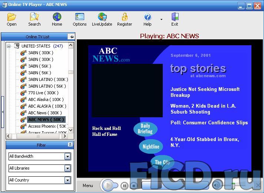Select ABC Alaska ( 100K ) channel
This screenshot has width=264, height=193.
point(46,99)
